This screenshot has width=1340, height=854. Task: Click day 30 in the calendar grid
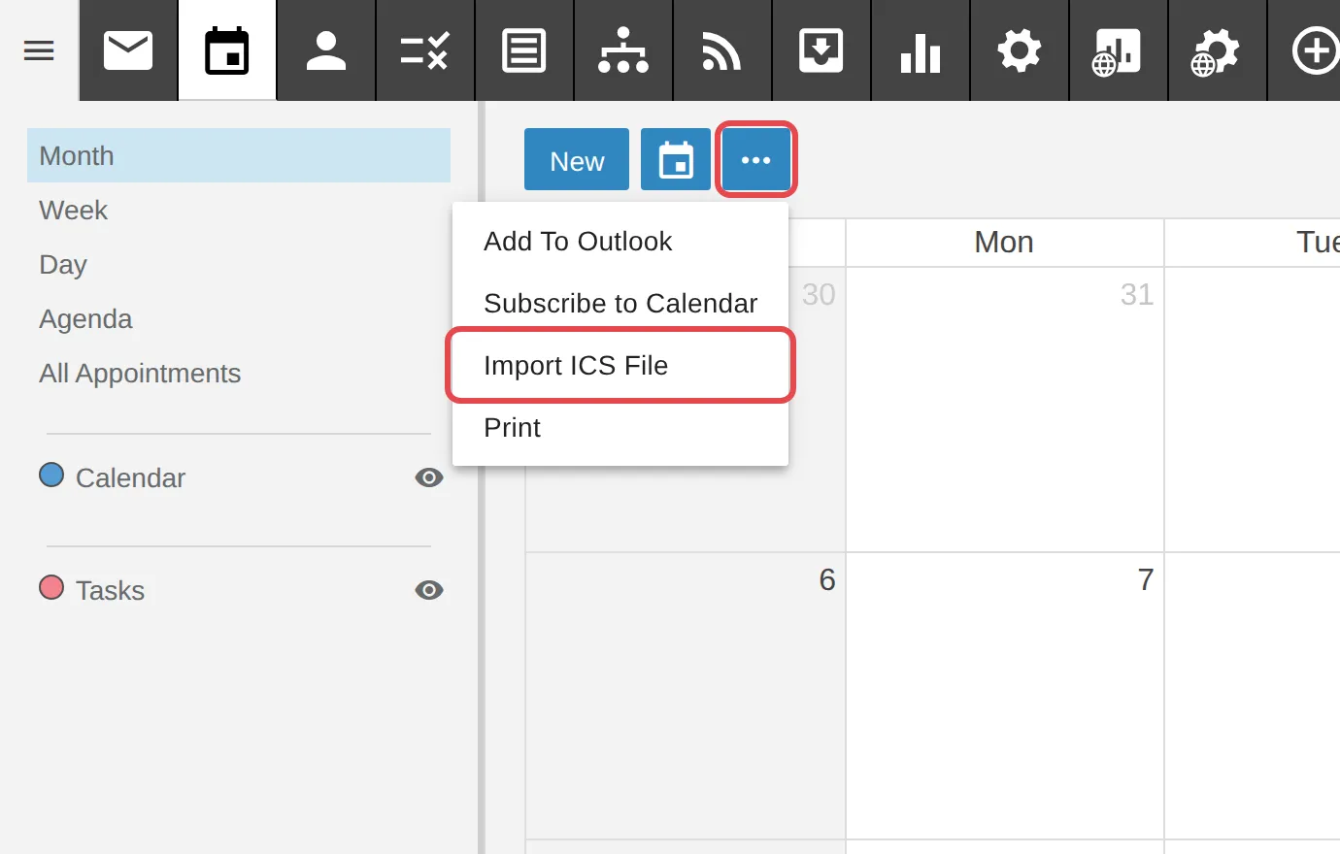pos(819,294)
